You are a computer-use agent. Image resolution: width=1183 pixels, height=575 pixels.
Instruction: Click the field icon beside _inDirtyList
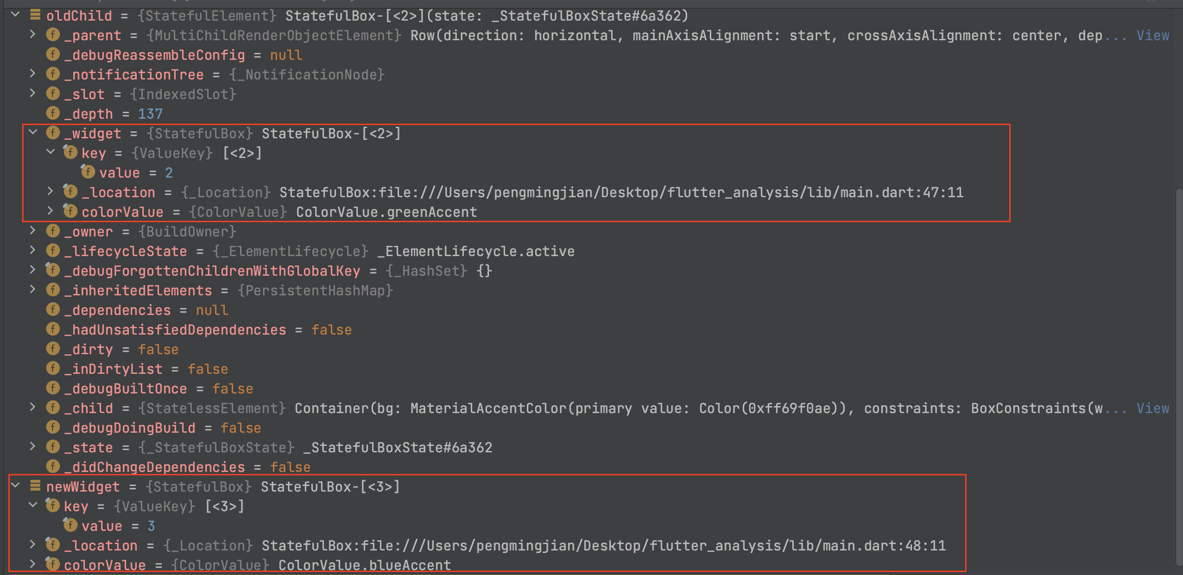tap(53, 368)
